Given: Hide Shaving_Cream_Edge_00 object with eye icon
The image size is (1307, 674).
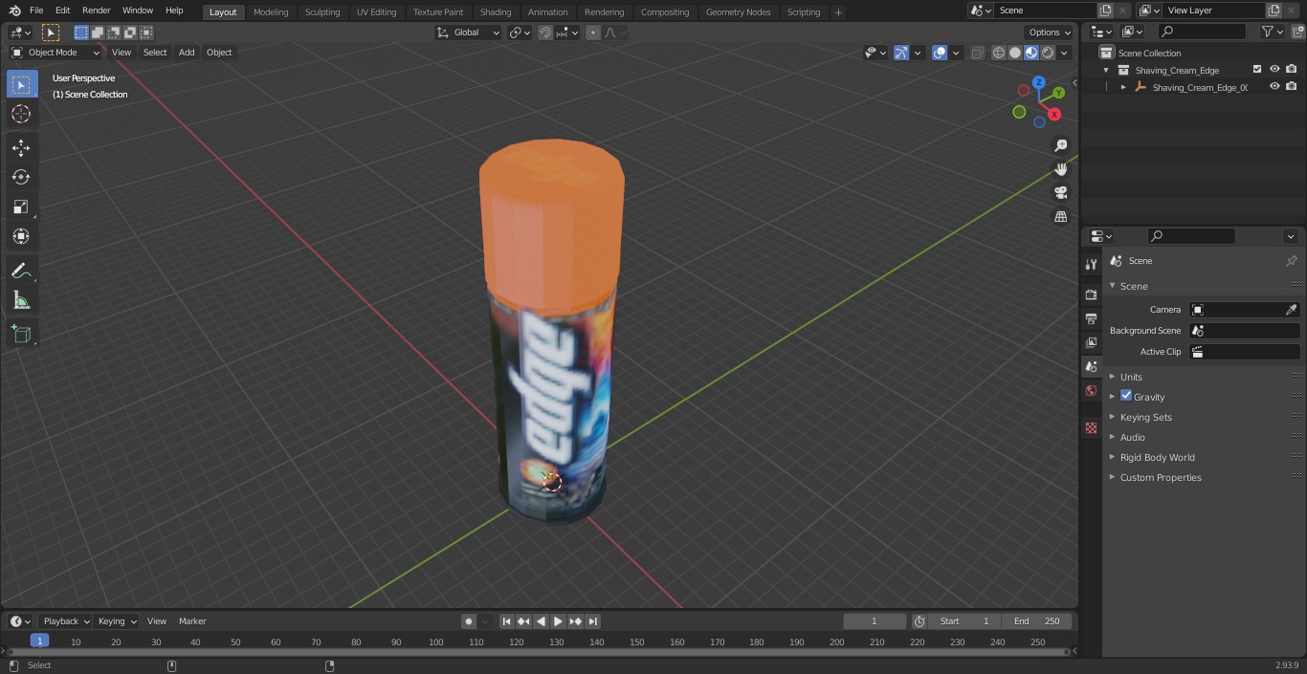Looking at the screenshot, I should [x=1274, y=87].
